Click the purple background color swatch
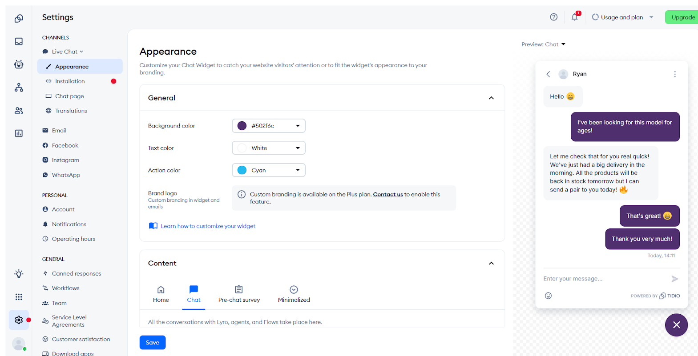The height and width of the screenshot is (356, 698). 242,126
